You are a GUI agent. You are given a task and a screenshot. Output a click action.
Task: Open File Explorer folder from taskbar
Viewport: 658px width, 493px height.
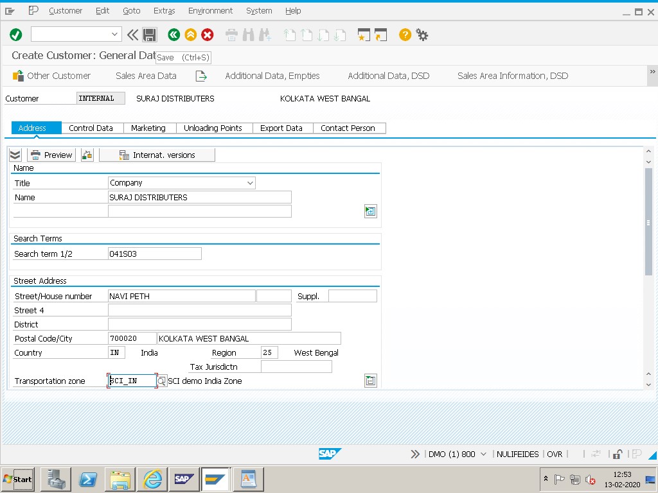pos(120,479)
